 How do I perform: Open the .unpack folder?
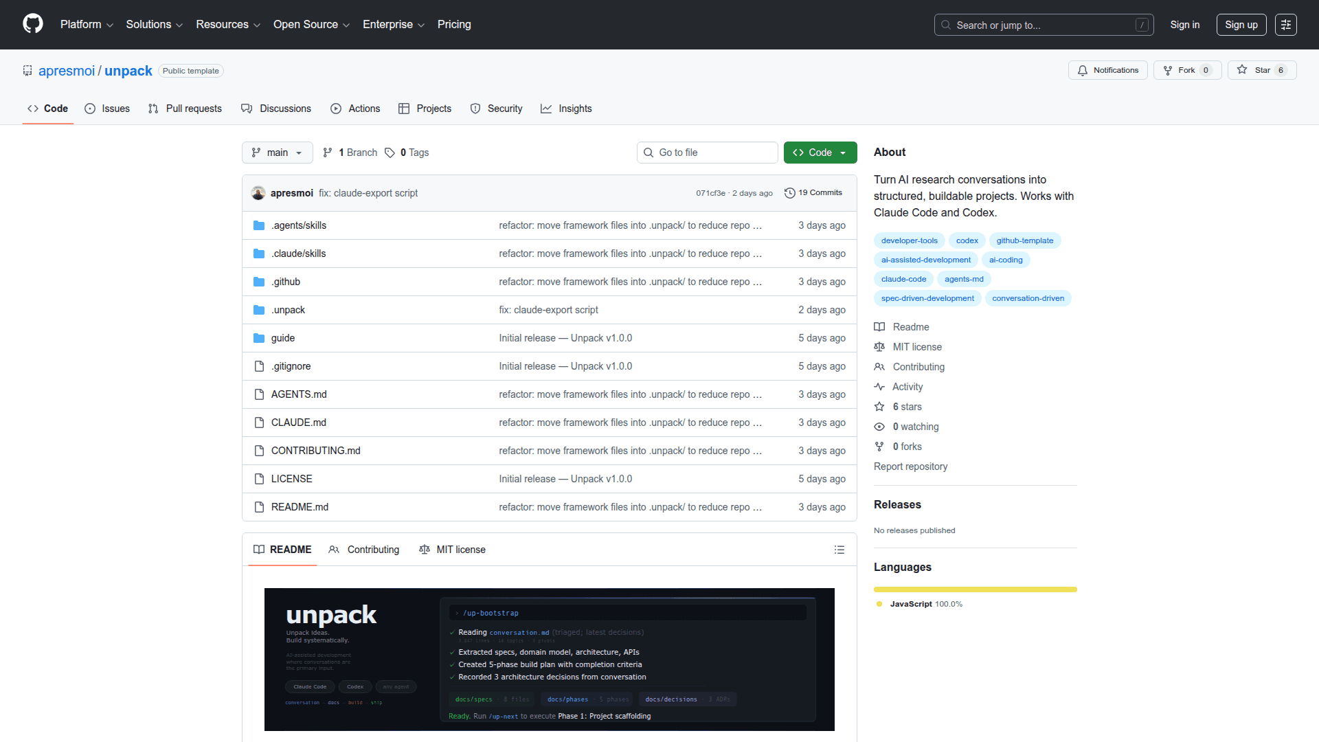(x=288, y=310)
